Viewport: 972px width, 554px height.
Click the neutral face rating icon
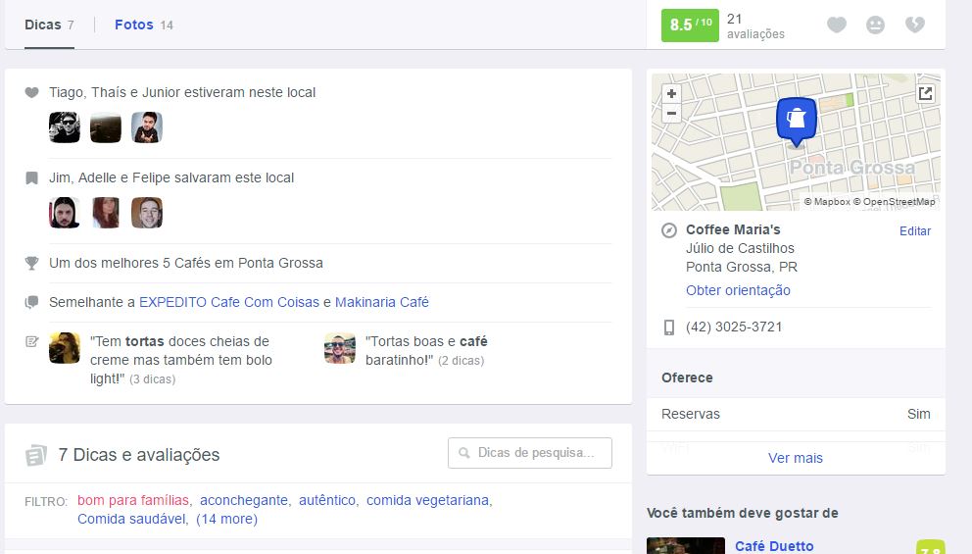[875, 25]
